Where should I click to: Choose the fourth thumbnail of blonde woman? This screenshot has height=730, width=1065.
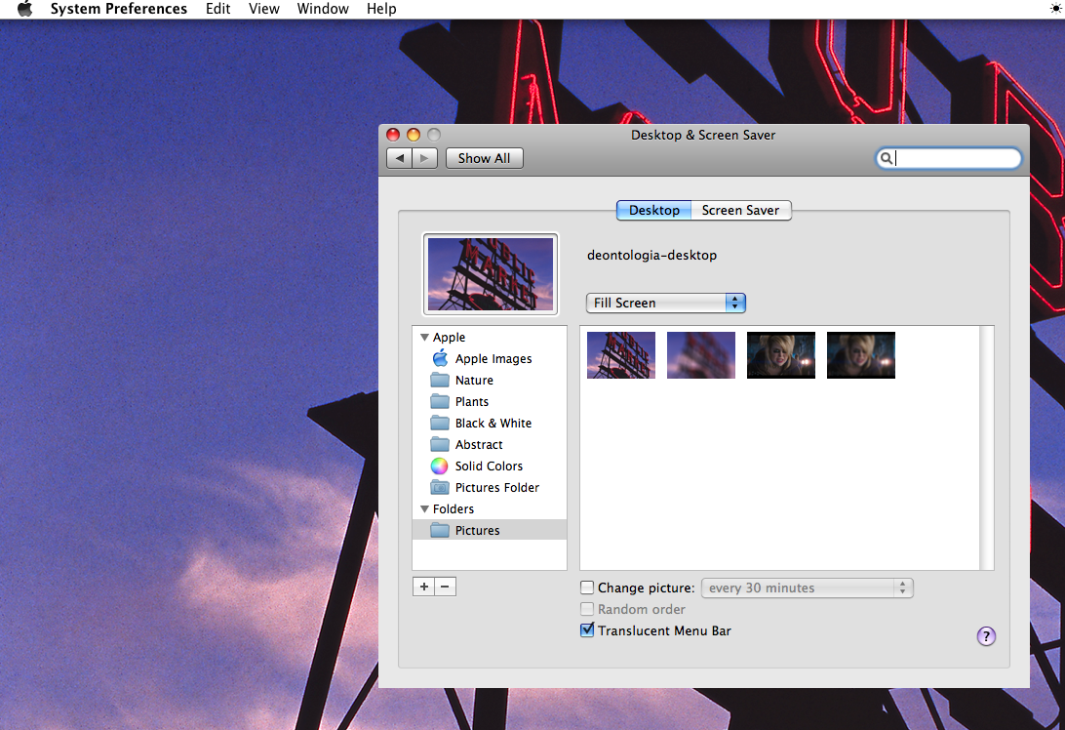[x=860, y=355]
